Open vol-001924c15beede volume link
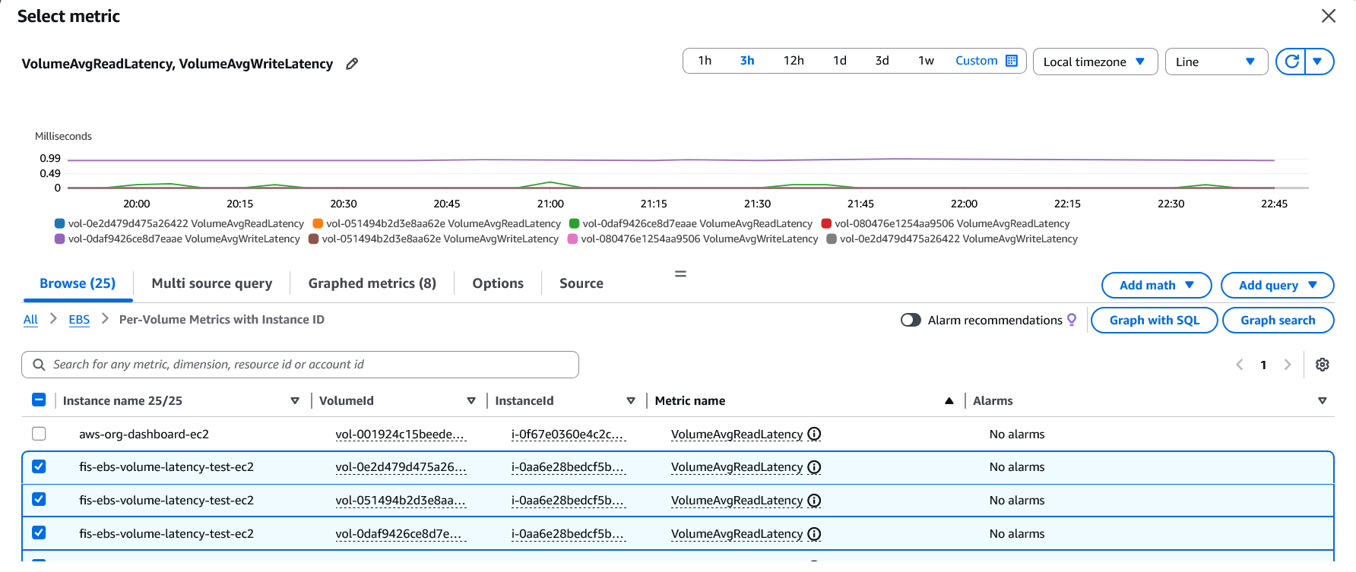 tap(401, 435)
